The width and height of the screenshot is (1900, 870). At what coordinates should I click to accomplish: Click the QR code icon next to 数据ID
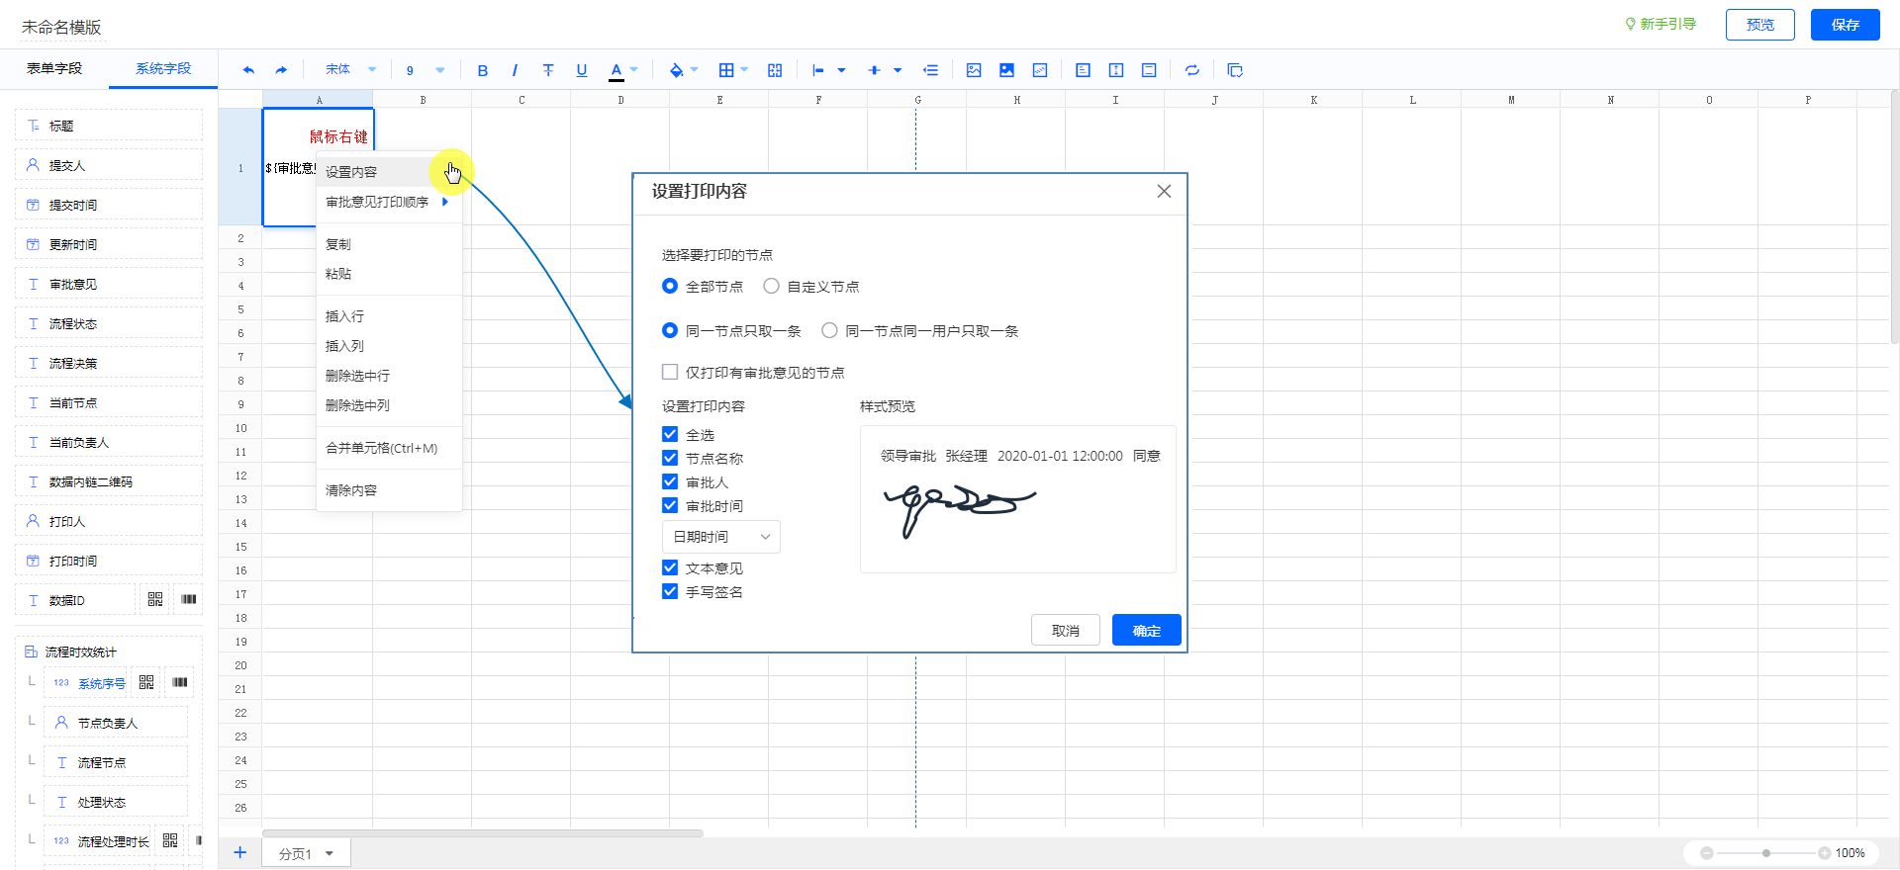[x=155, y=600]
